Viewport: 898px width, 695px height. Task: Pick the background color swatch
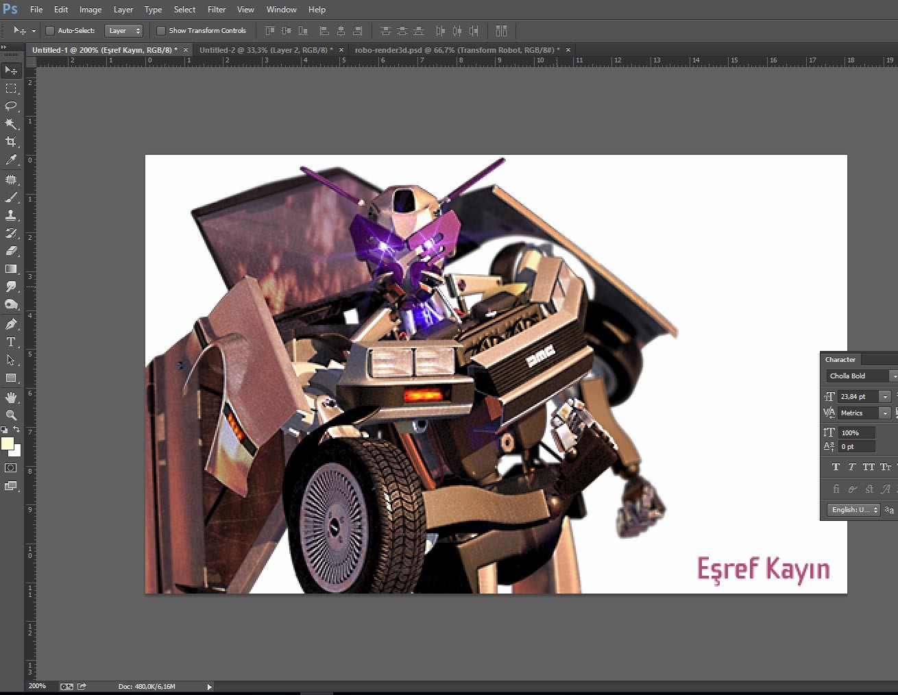pyautogui.click(x=17, y=452)
